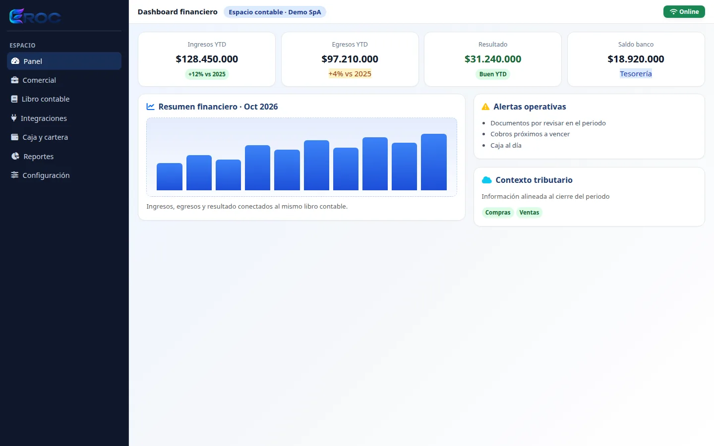Click the Alertas operativas heading
Viewport: 714px width, 446px height.
click(x=530, y=107)
